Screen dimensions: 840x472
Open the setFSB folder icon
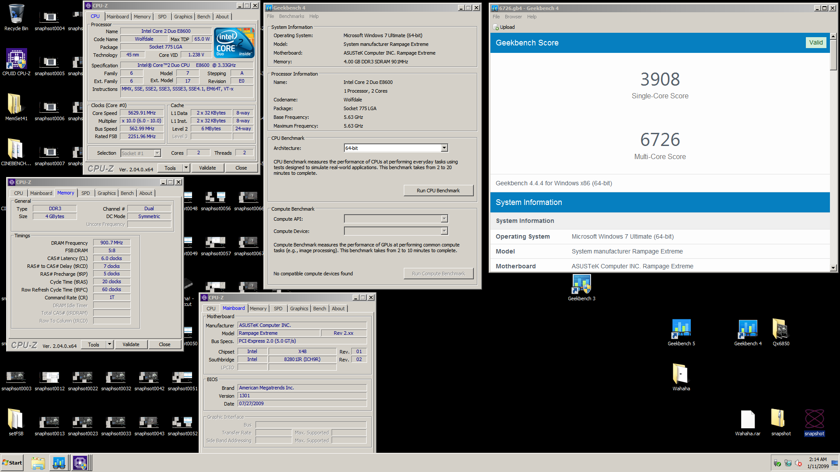point(16,423)
